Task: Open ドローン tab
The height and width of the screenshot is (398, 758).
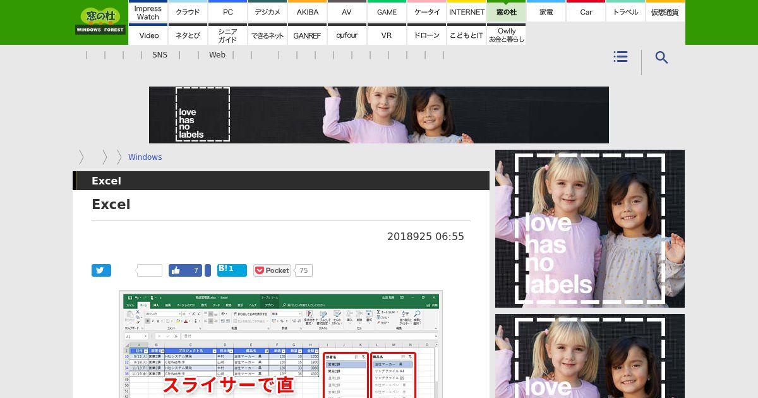Action: pos(427,35)
